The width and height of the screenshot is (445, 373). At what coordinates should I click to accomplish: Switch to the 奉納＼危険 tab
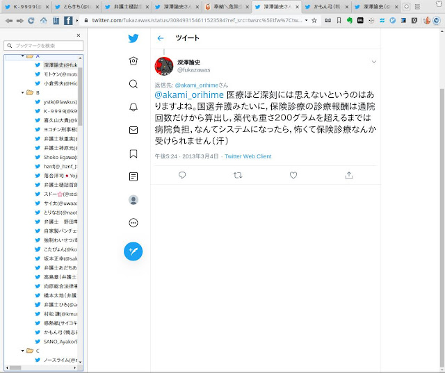point(227,7)
